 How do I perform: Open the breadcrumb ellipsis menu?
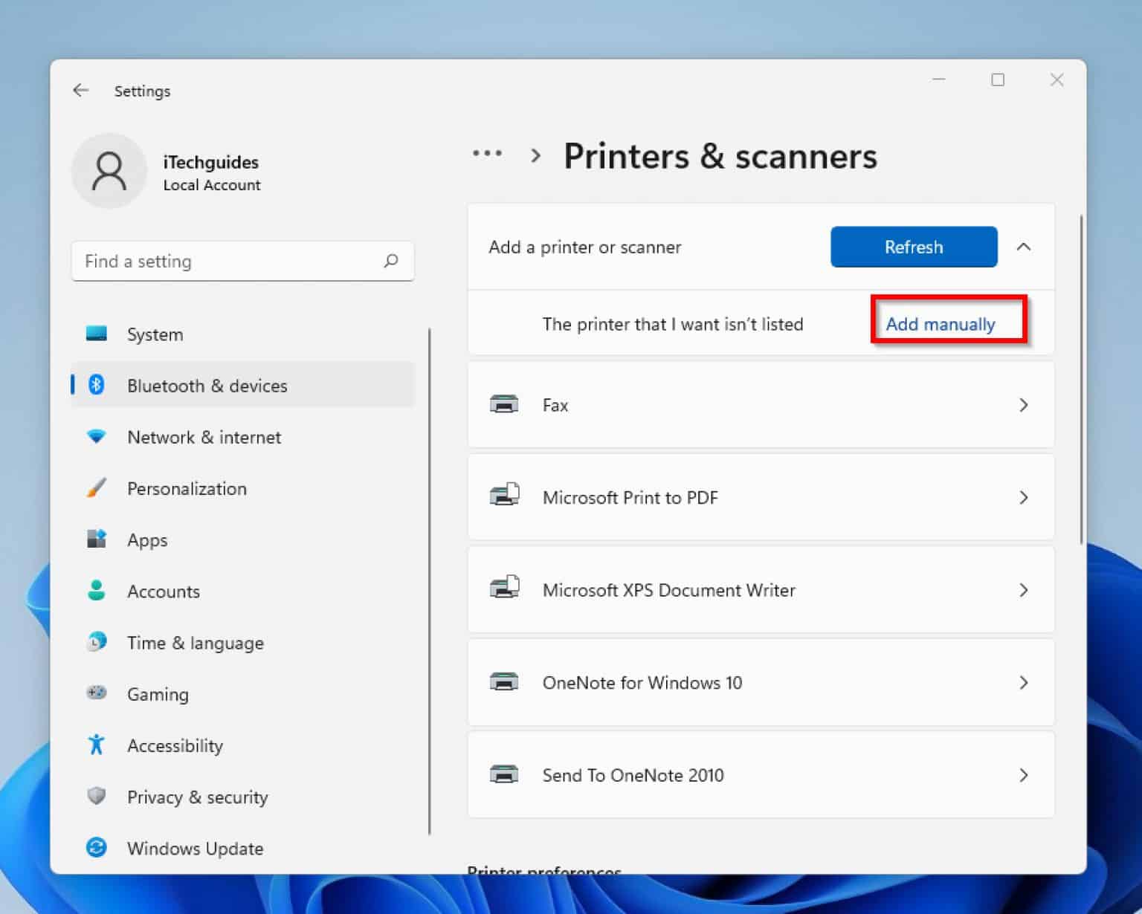click(x=487, y=154)
